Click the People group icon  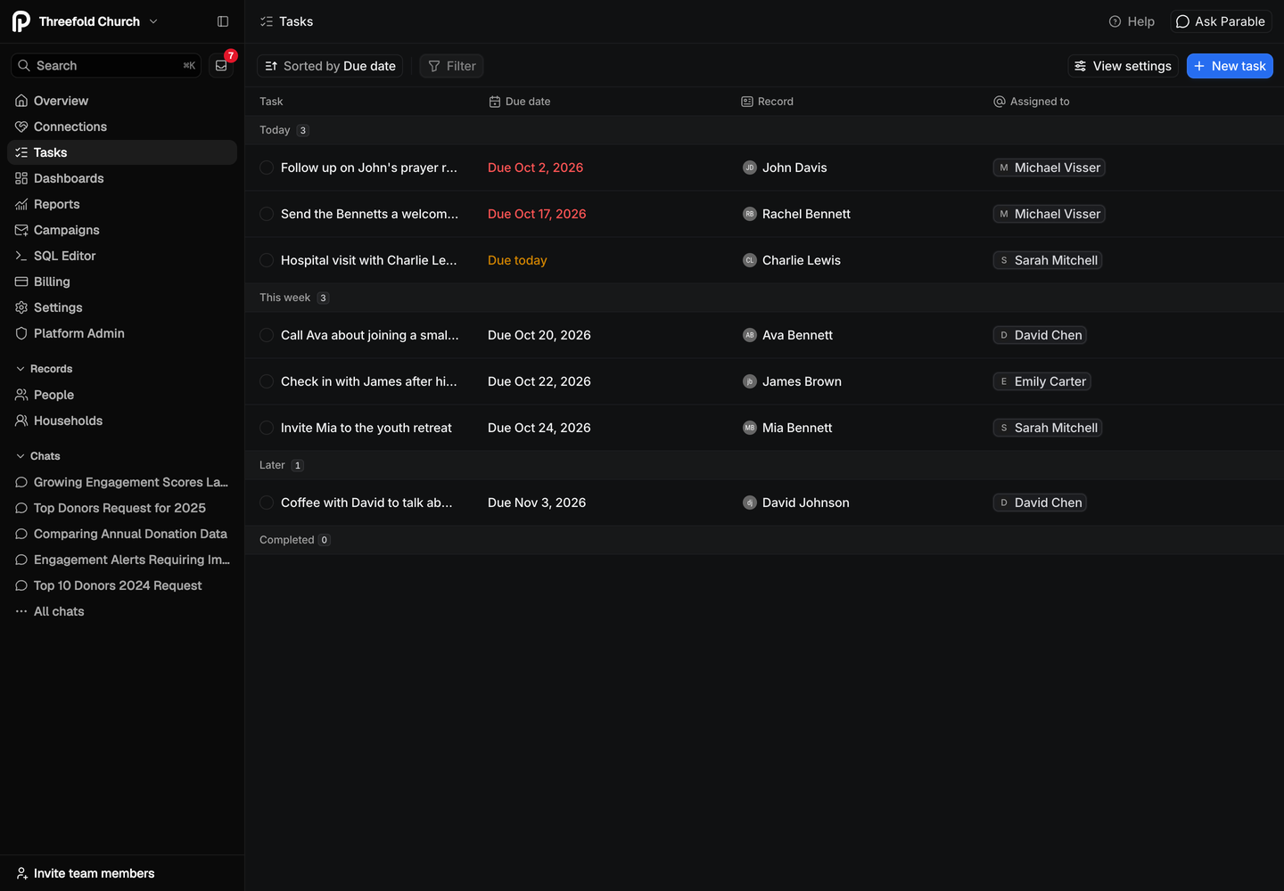point(21,395)
